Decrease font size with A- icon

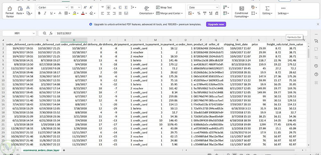(91, 7)
